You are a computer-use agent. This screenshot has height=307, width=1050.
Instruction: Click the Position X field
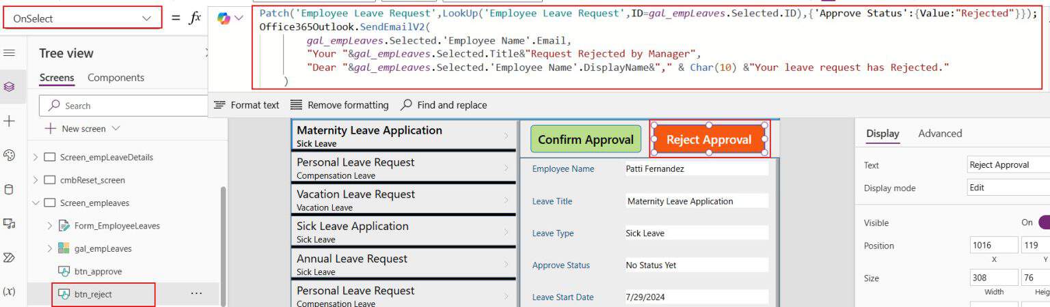point(994,246)
